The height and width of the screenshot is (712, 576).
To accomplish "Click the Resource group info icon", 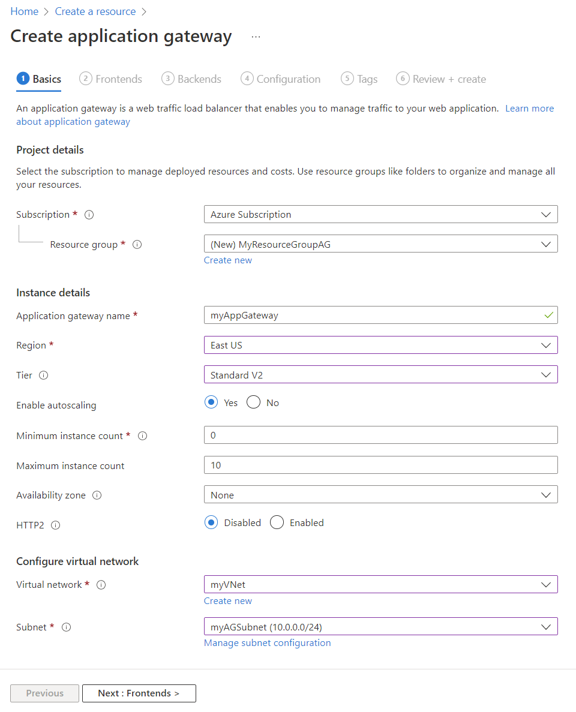I will [137, 245].
